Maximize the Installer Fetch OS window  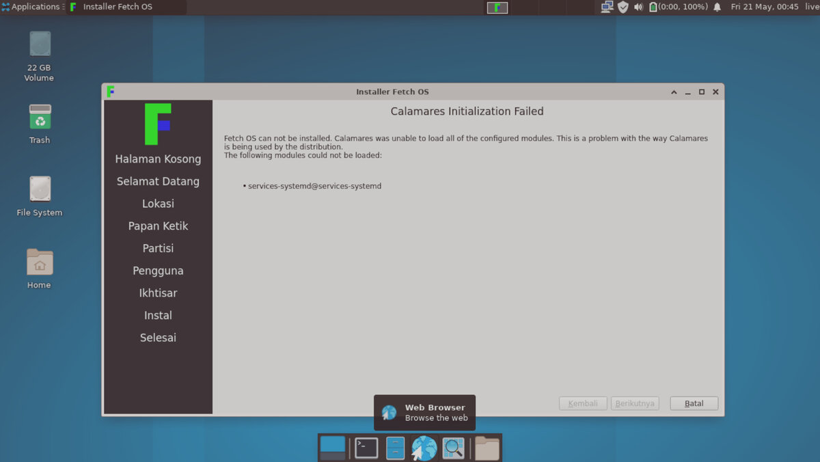click(x=702, y=92)
